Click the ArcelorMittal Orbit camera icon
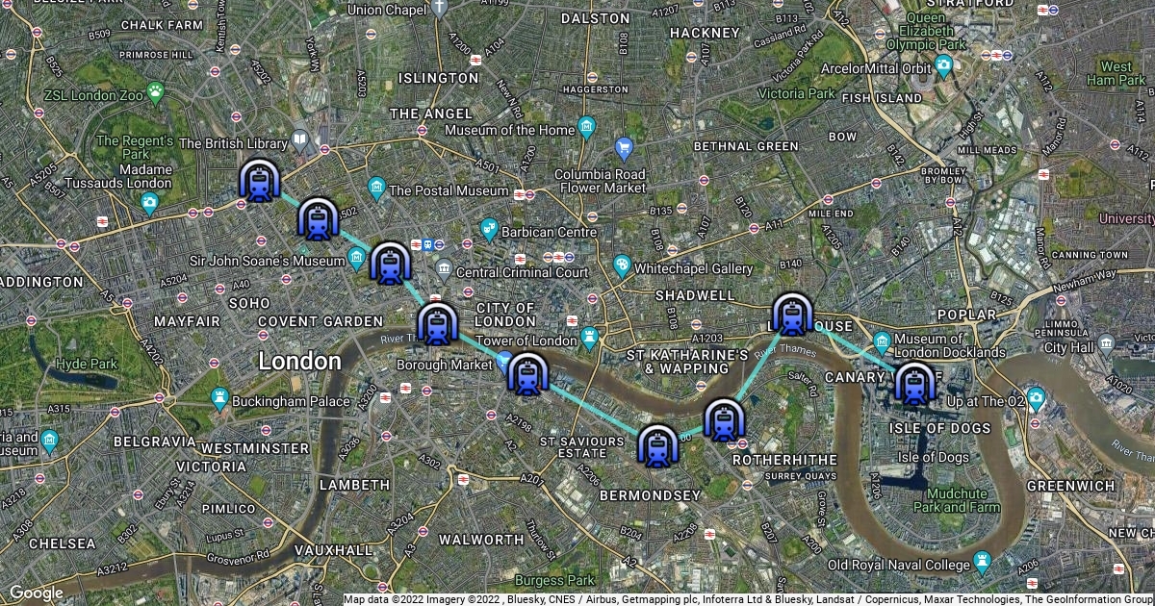The height and width of the screenshot is (606, 1155). (943, 66)
